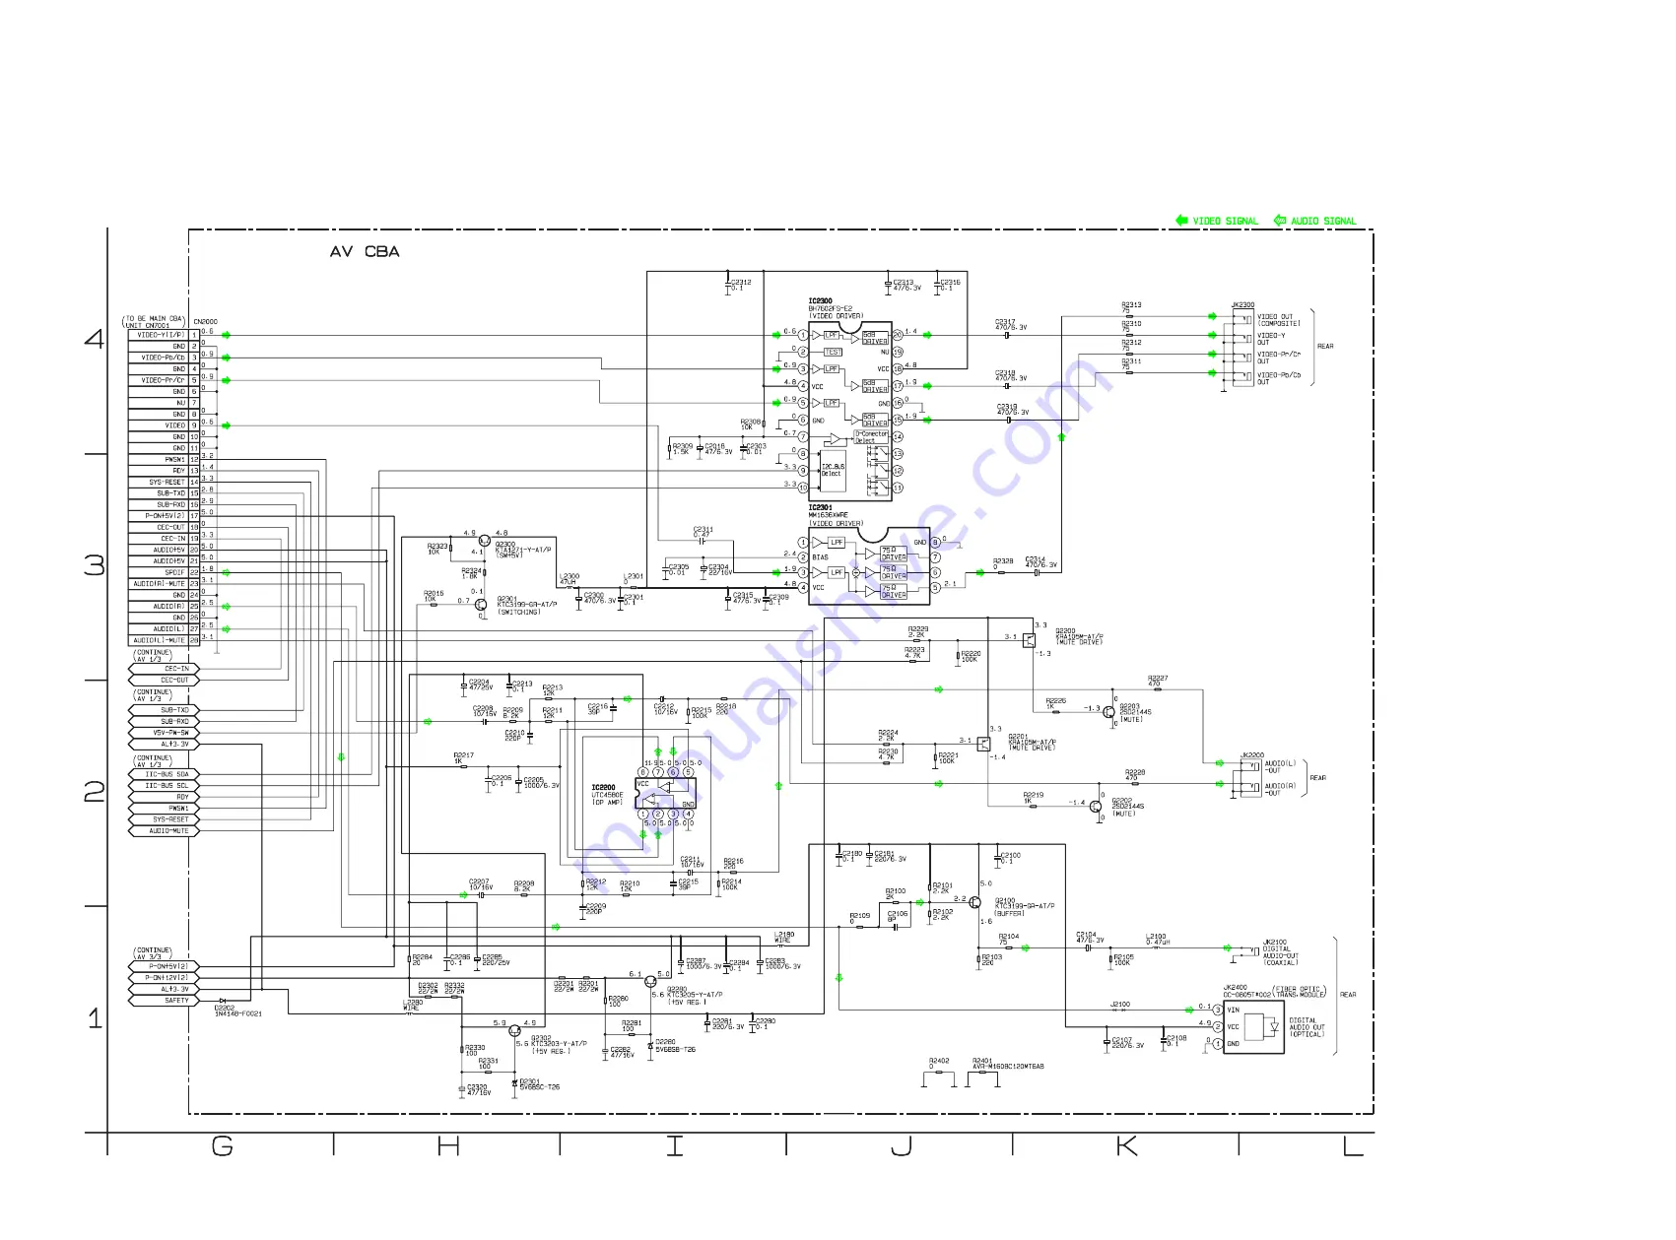Click the CN2000 connector label
This screenshot has width=1676, height=1240.
pyautogui.click(x=205, y=322)
